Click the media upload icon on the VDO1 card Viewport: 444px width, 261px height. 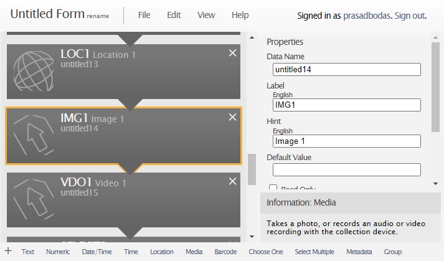(x=34, y=199)
